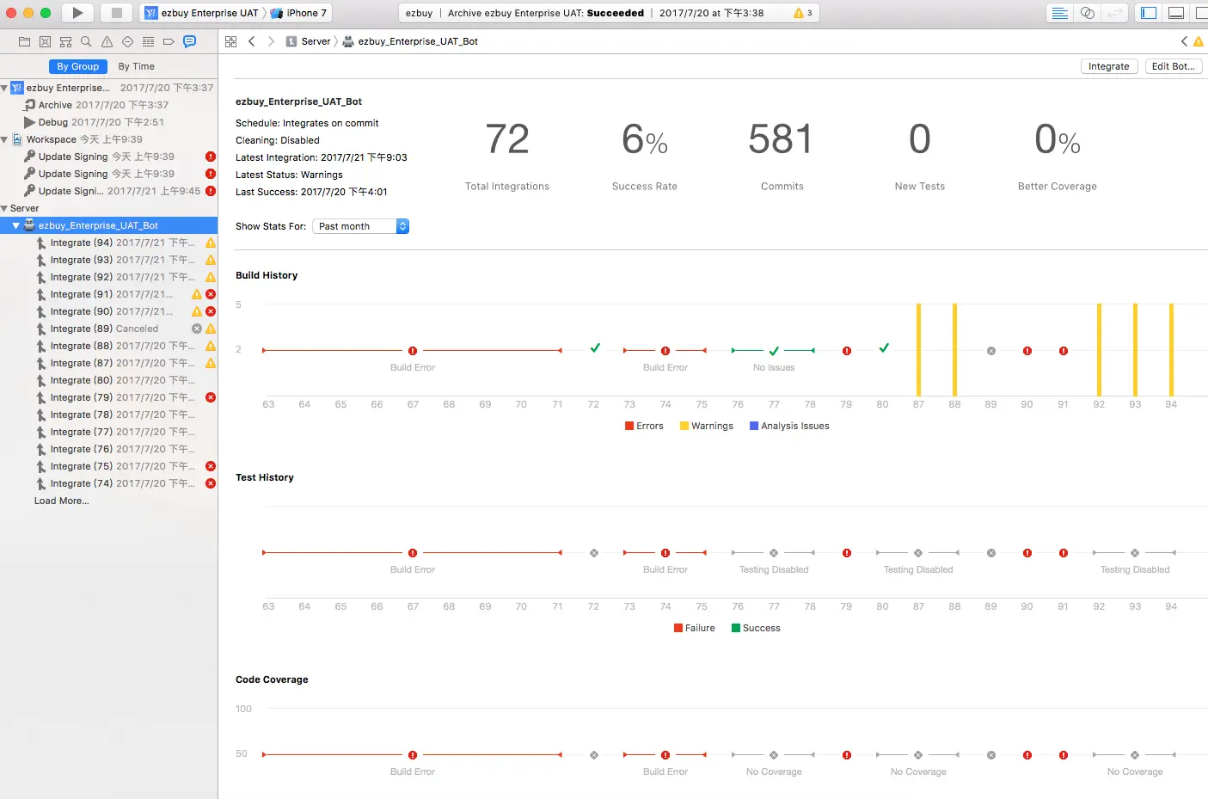Click the Errors red legend swatch
The width and height of the screenshot is (1208, 799).
click(x=629, y=426)
